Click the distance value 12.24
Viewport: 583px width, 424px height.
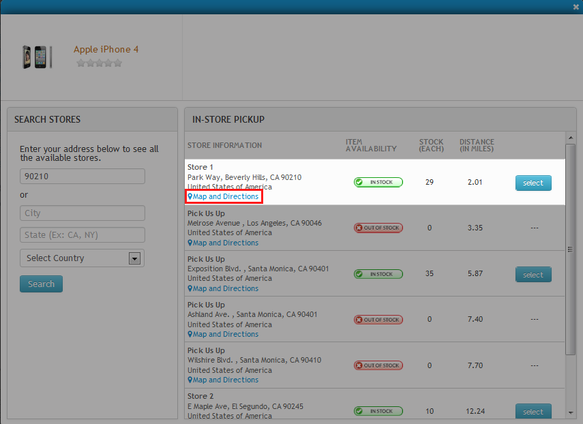click(475, 411)
